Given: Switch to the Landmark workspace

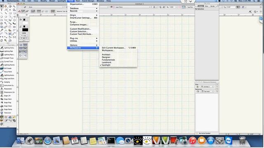Looking at the screenshot, I should 106,62.
